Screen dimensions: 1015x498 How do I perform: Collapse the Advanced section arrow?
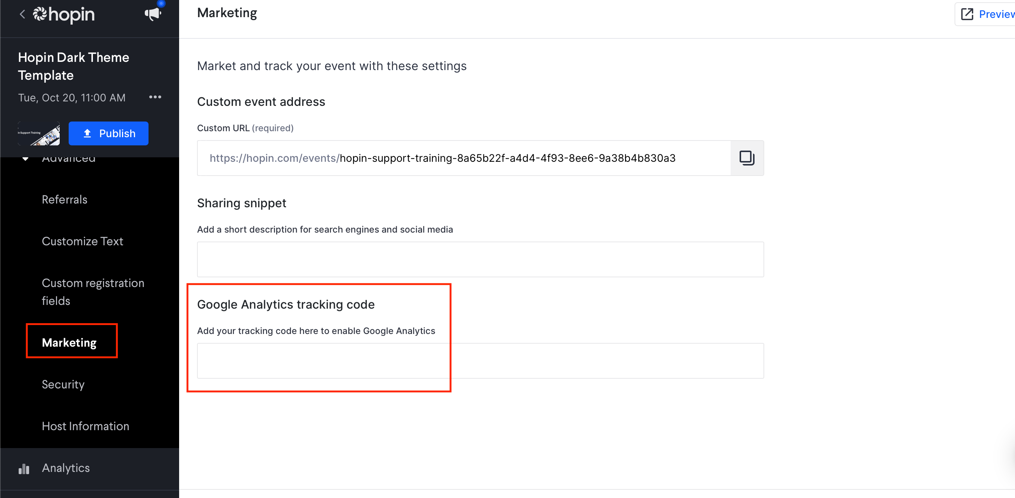tap(25, 159)
